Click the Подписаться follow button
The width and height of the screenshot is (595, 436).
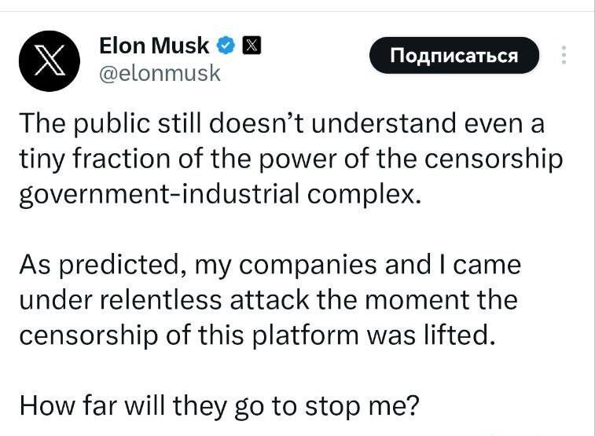(454, 55)
